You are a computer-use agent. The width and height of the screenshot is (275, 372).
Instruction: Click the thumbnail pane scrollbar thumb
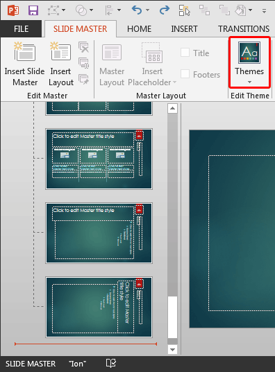click(x=172, y=317)
